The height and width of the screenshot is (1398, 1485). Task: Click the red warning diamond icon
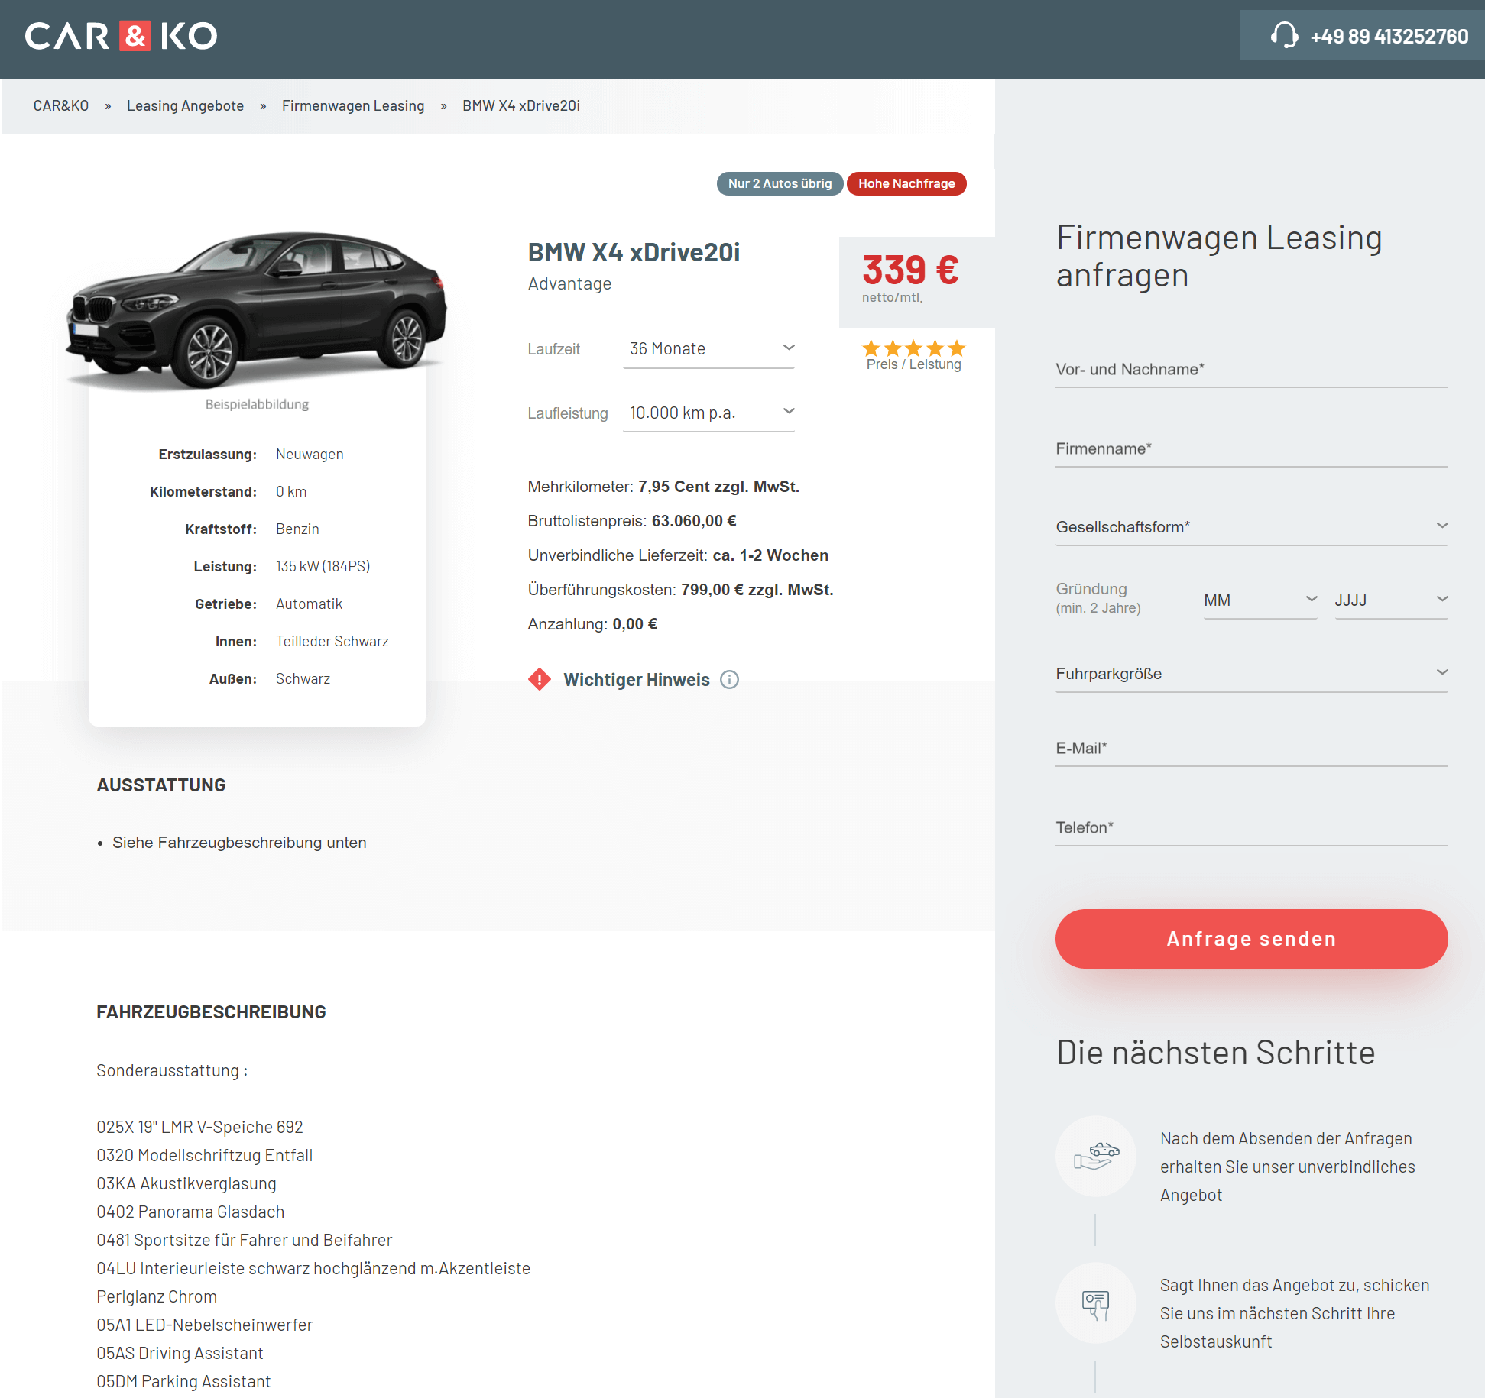pyautogui.click(x=540, y=679)
